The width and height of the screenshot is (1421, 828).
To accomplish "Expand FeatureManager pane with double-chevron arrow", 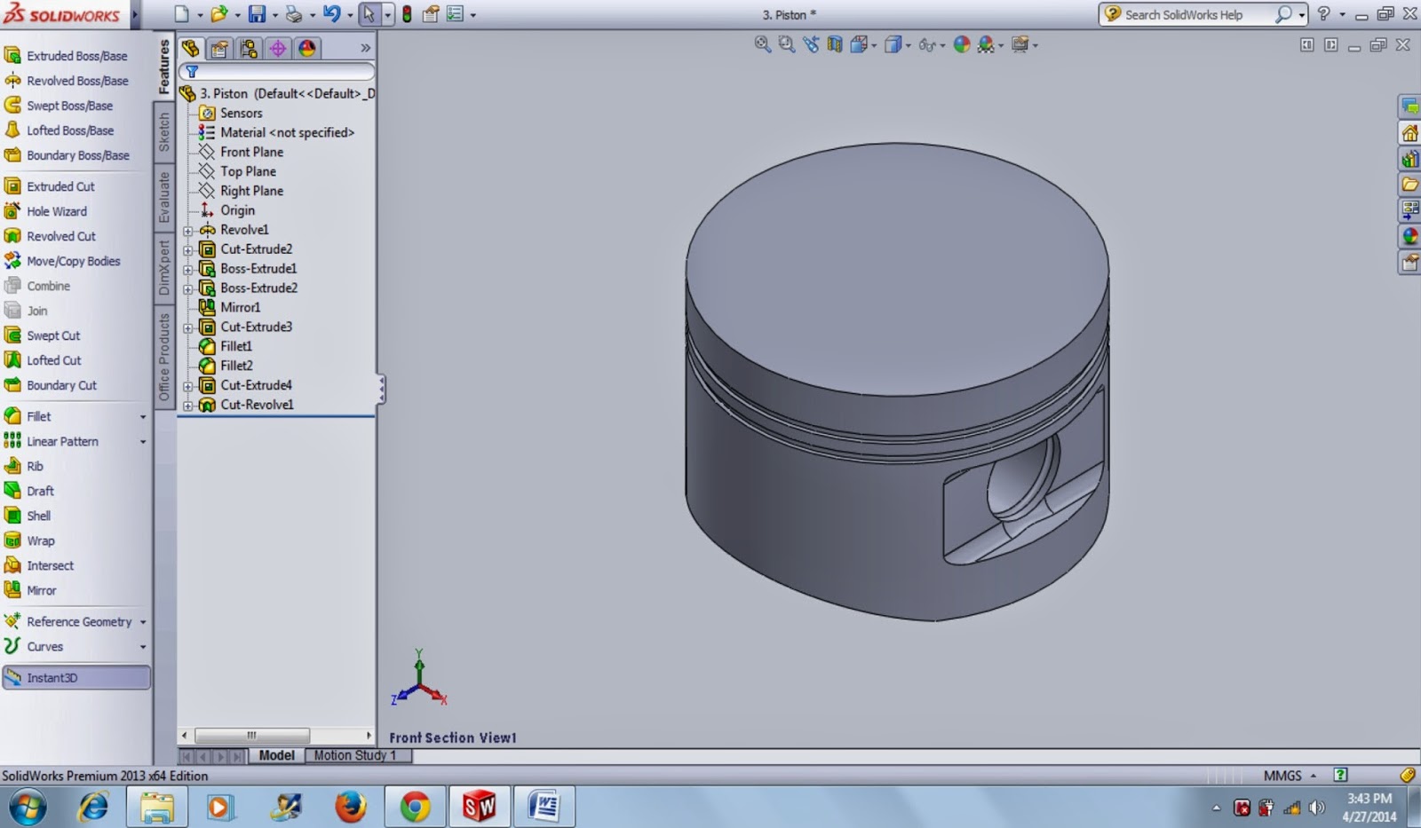I will coord(365,48).
